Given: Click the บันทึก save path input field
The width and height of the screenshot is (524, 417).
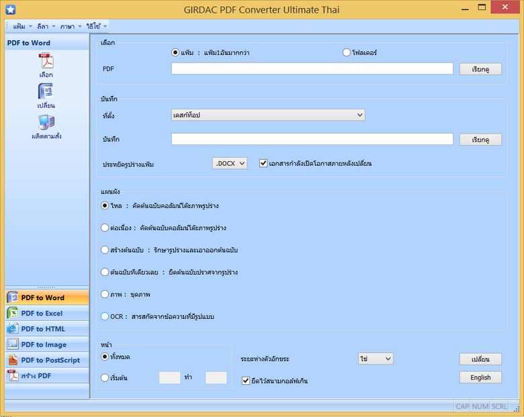Looking at the screenshot, I should coord(312,139).
